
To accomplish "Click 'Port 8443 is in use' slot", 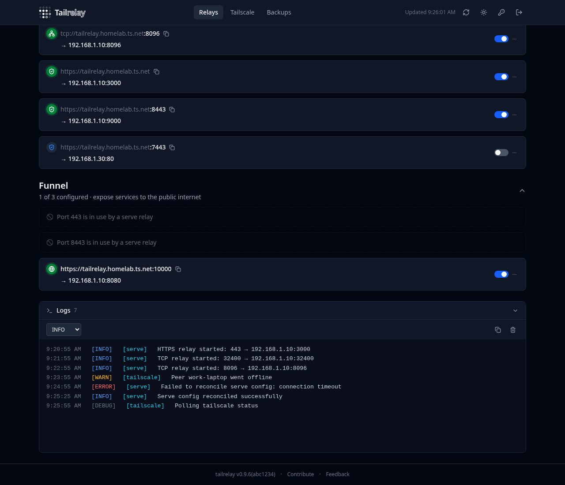I will (282, 242).
